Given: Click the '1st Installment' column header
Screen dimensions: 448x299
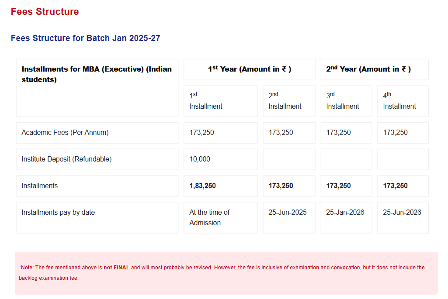Looking at the screenshot, I should pos(221,101).
